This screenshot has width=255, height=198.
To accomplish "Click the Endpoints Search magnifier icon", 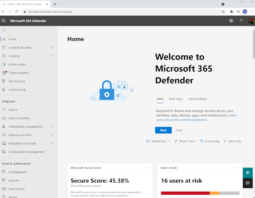I will pyautogui.click(x=4, y=109).
